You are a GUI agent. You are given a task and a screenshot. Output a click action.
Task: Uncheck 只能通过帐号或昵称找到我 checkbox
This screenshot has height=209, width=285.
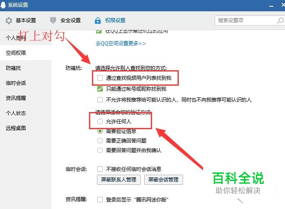click(x=100, y=89)
